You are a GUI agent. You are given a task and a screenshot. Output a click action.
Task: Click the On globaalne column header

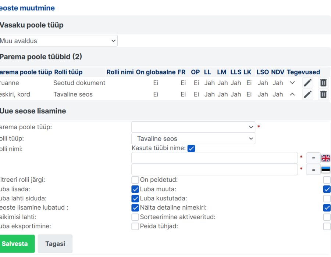point(156,72)
